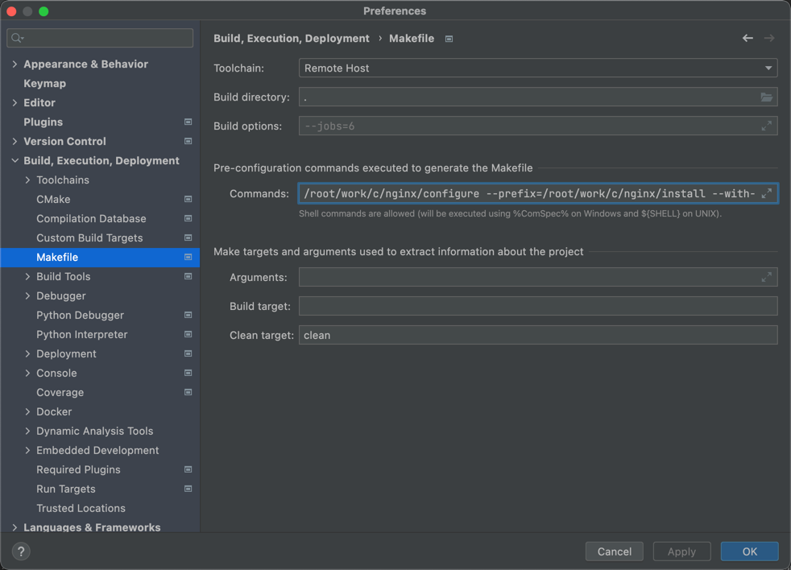Open the Python Interpreter settings page
Viewport: 791px width, 570px height.
pyautogui.click(x=81, y=335)
